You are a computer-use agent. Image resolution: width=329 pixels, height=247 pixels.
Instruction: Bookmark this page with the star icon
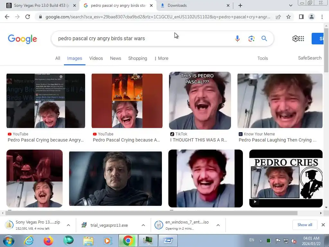click(x=289, y=17)
